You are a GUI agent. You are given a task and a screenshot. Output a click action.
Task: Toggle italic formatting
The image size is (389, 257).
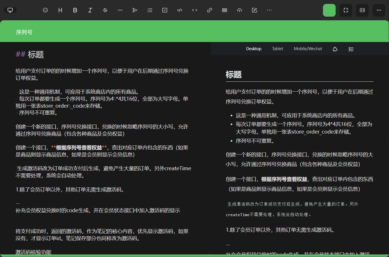(x=90, y=10)
